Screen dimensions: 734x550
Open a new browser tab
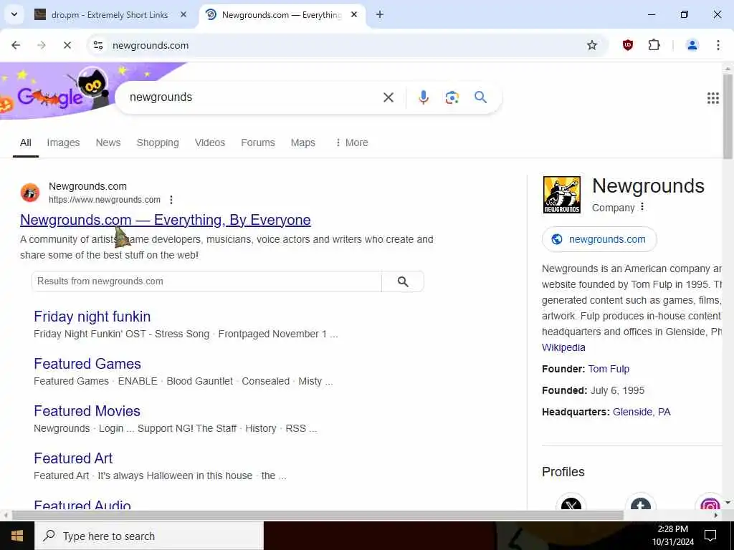(x=380, y=15)
